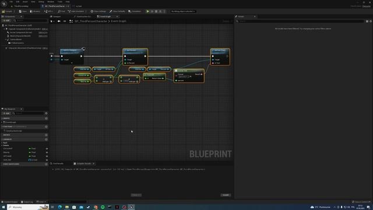The image size is (373, 210).
Task: Click the Windows Start button
Action: (x=3, y=207)
